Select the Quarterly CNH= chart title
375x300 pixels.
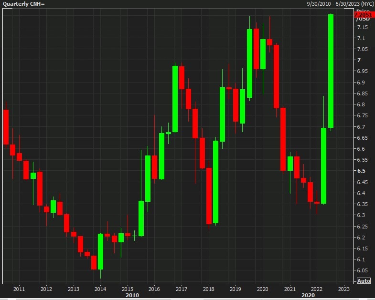[23, 4]
